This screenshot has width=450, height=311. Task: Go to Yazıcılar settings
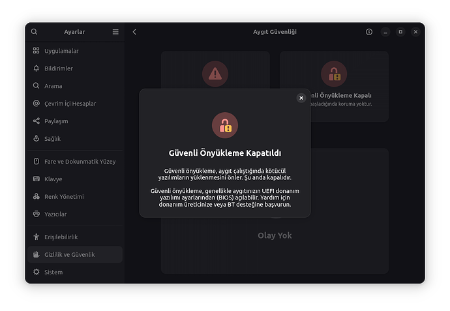55,215
